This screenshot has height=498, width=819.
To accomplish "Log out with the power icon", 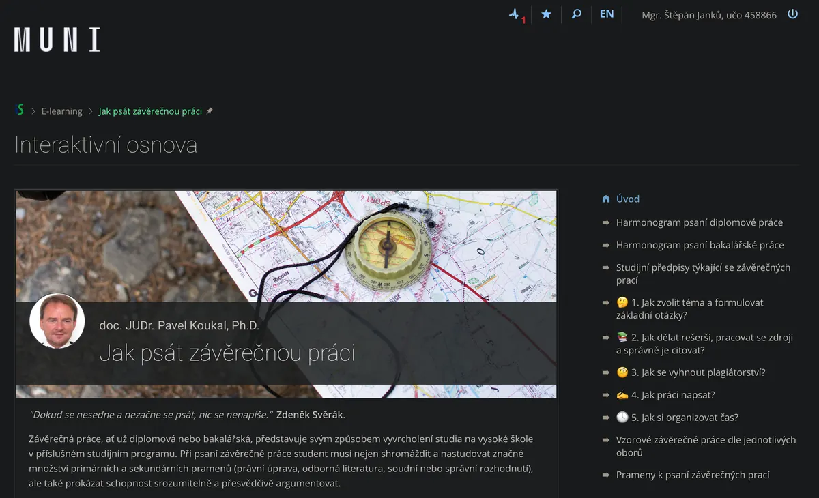I will point(792,14).
